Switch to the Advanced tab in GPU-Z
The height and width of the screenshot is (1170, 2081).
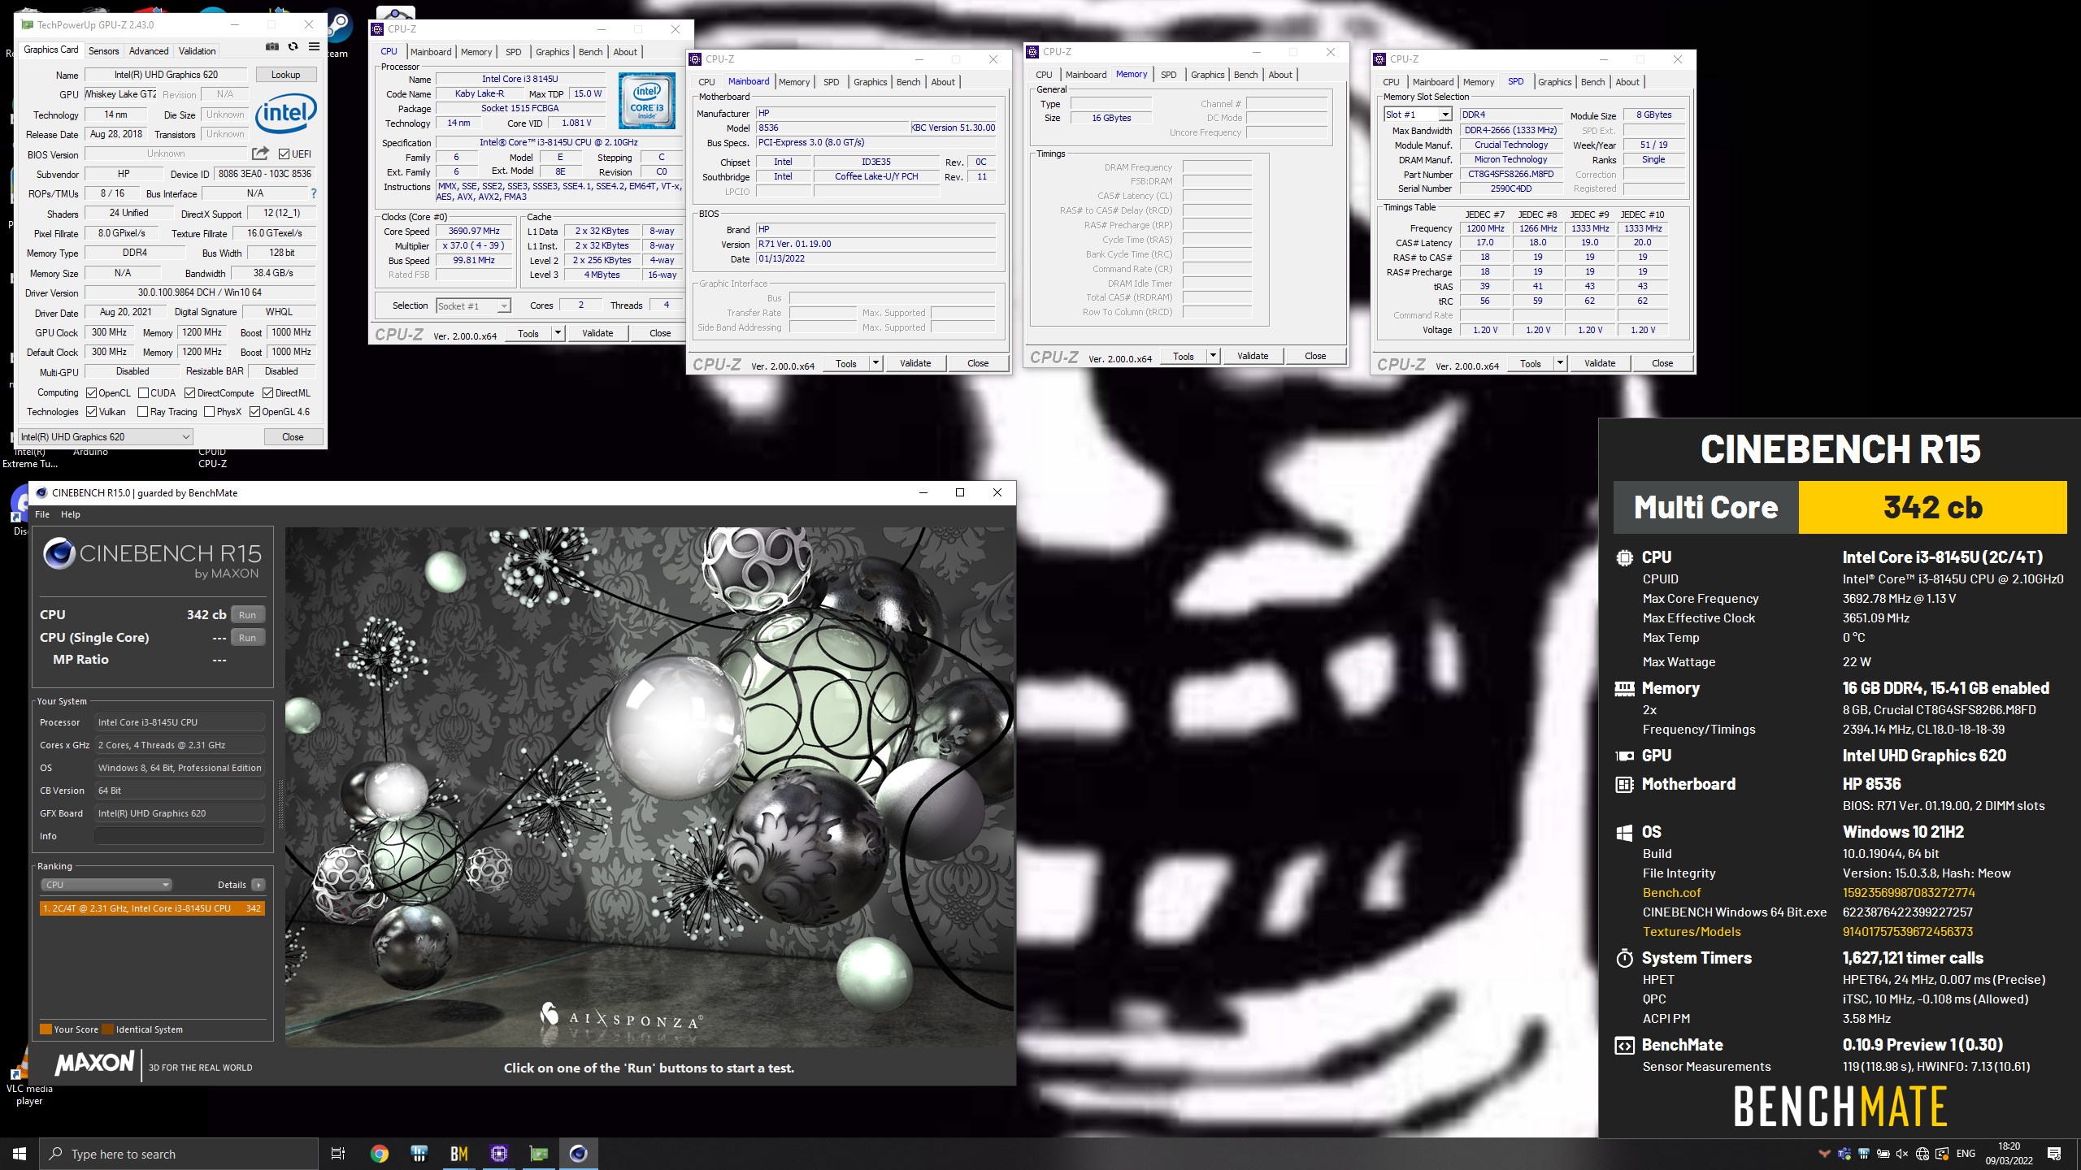149,50
